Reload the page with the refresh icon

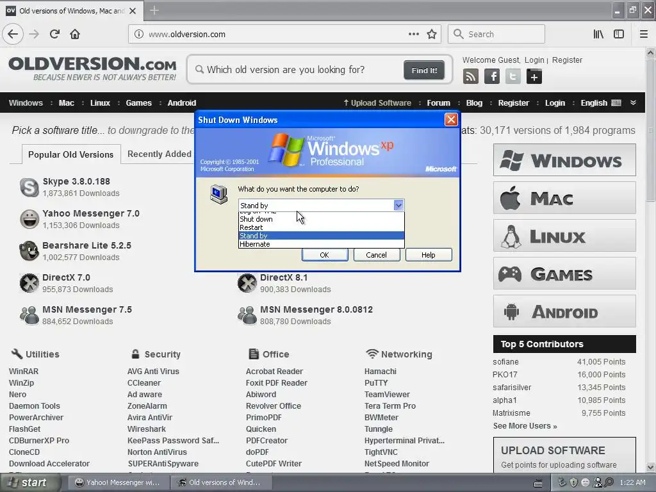[x=54, y=34]
